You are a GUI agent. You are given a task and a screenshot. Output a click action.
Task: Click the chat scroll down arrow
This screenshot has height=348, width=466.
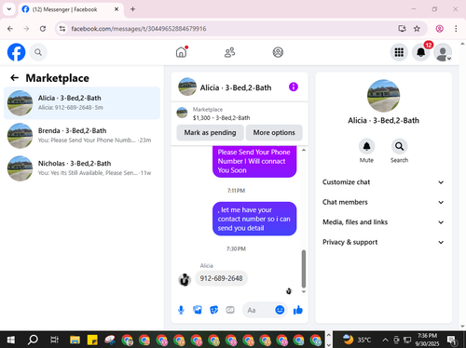(304, 291)
